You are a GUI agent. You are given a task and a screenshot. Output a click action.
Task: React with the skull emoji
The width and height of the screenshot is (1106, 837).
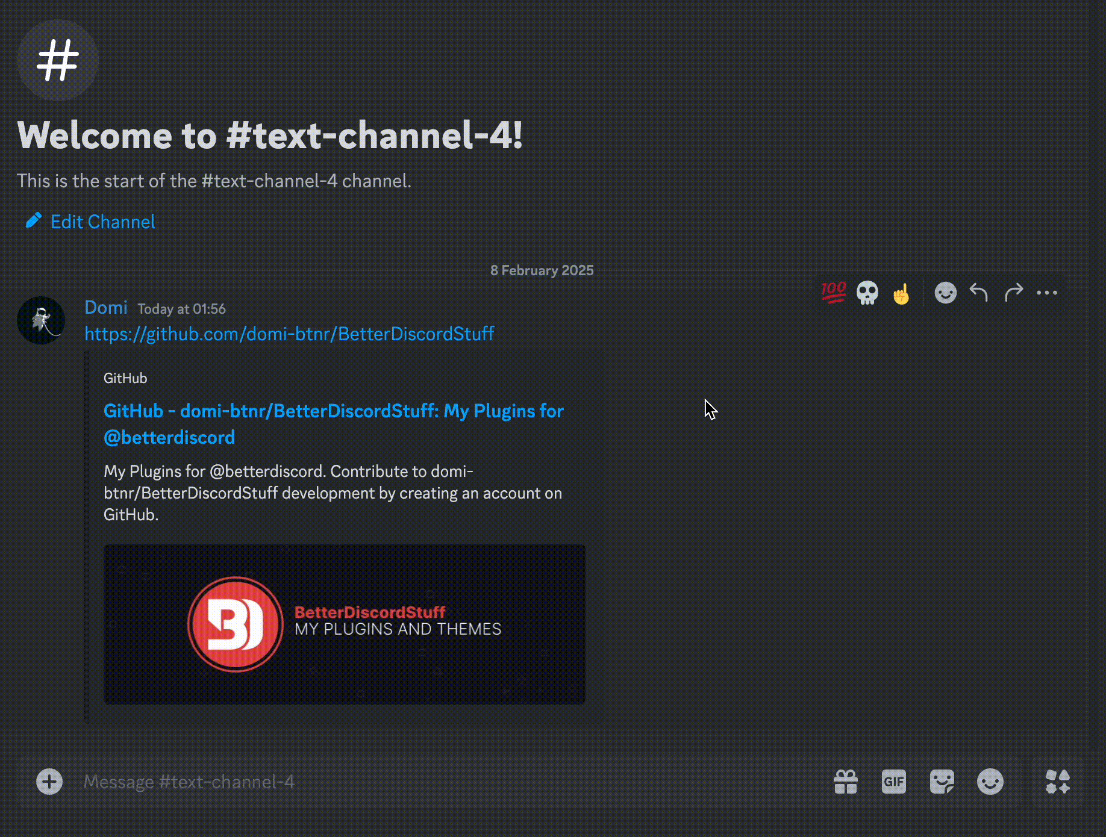[867, 293]
